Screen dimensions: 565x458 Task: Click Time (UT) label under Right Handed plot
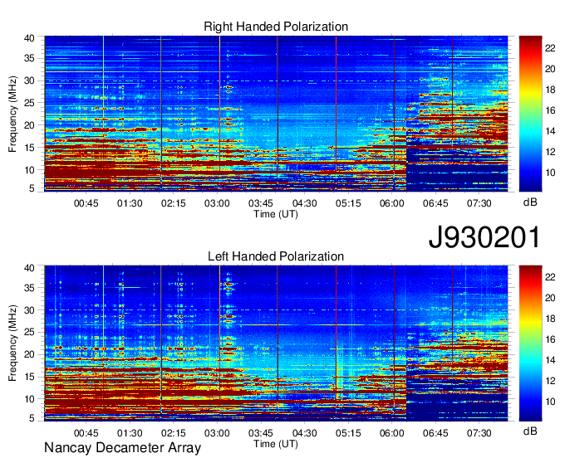click(x=276, y=214)
